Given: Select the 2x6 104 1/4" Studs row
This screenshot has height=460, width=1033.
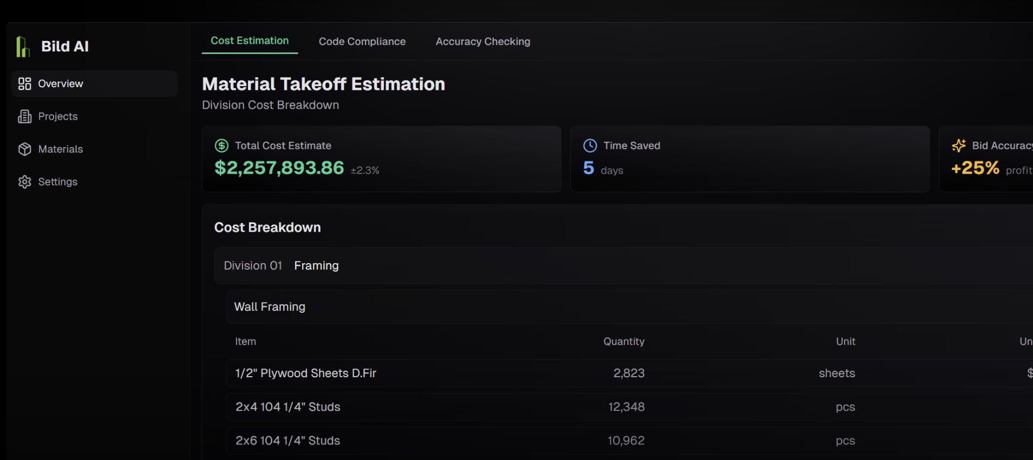Looking at the screenshot, I should pyautogui.click(x=630, y=441).
